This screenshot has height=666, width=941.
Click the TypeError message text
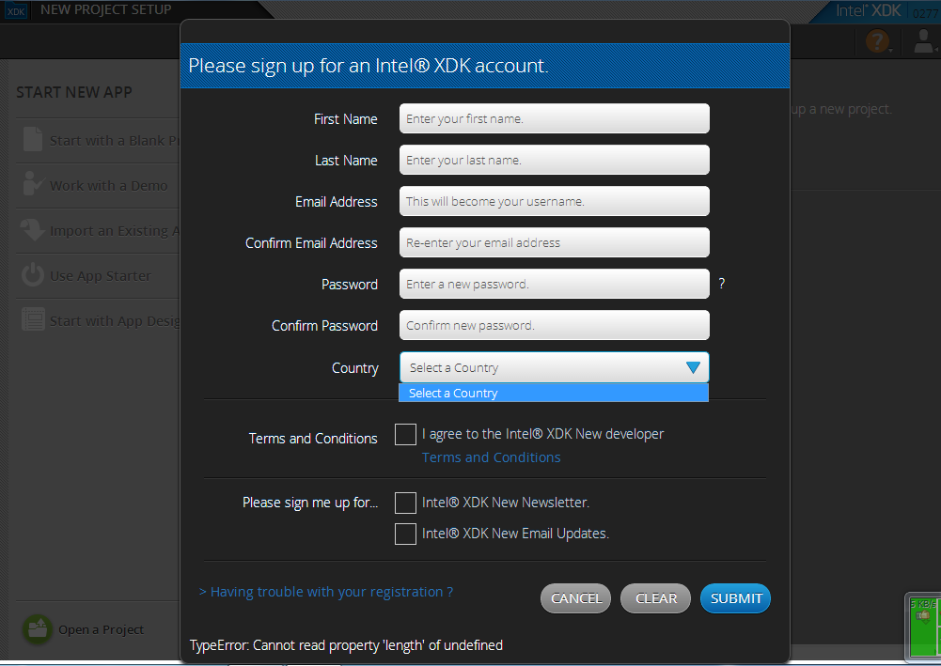(x=346, y=645)
